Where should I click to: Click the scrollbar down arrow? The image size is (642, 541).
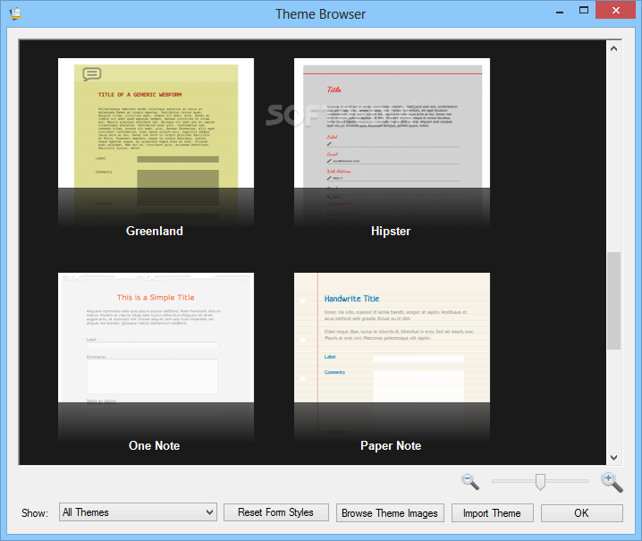pos(613,458)
